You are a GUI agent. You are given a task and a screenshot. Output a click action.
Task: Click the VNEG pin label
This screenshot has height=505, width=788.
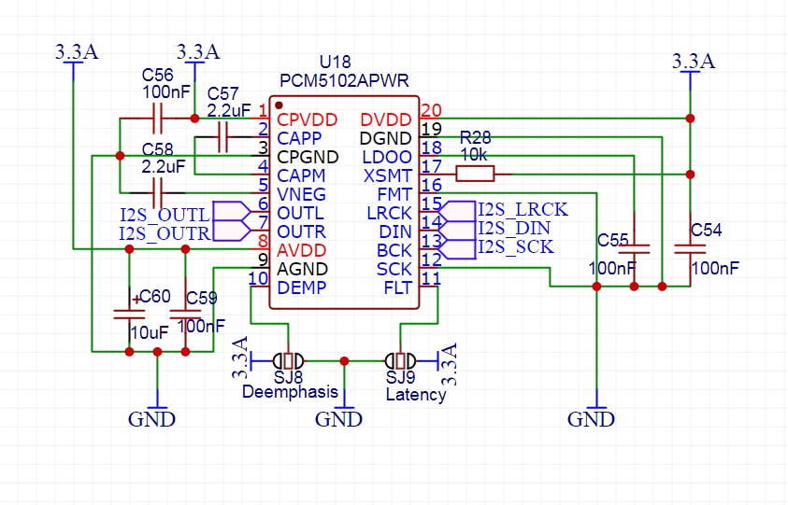302,194
